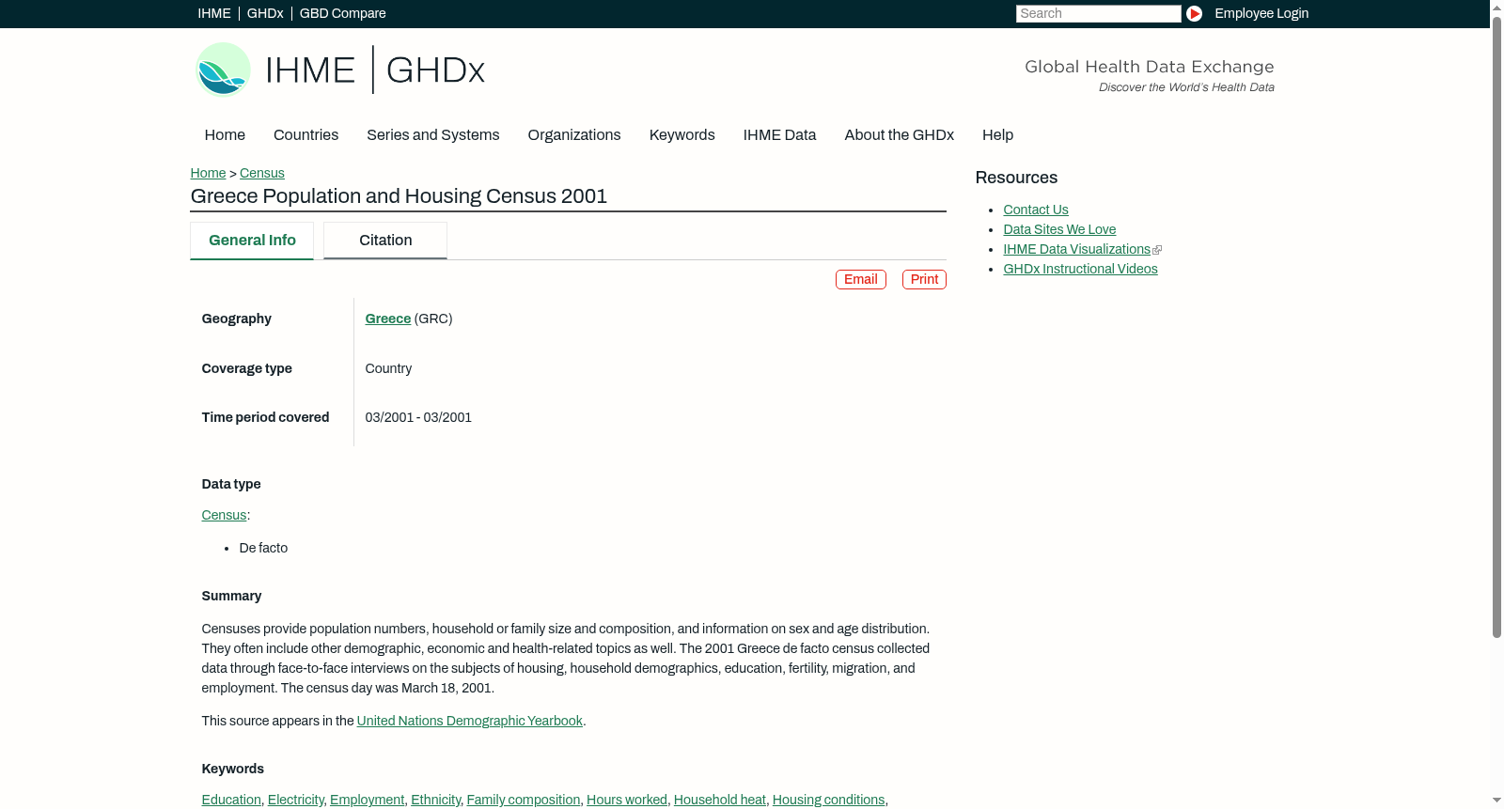Screen dimensions: 1504x809
Task: Click the '03/2001 - 03/2001' time period value
Action: point(418,417)
